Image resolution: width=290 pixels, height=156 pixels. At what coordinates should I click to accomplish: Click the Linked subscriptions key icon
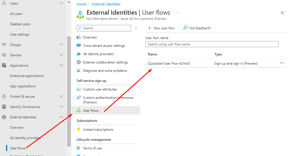pos(79,130)
